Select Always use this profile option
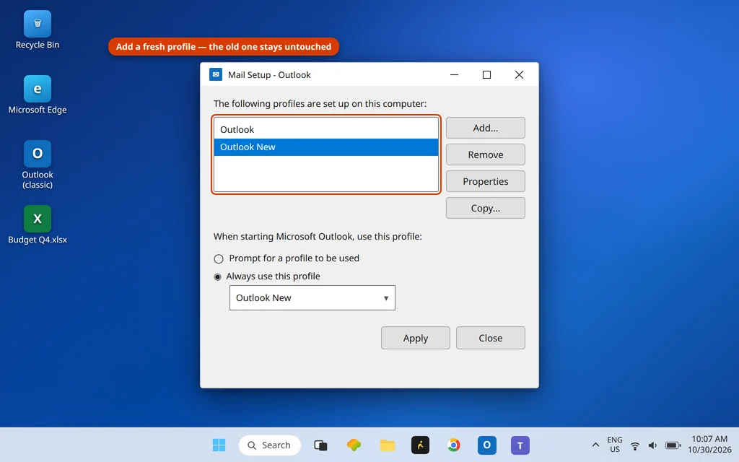 click(x=267, y=276)
